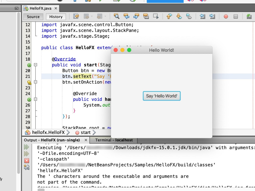Screen dimensions: 255x191
Task: Click the Find Previous Occurrence icon
Action: (x=126, y=16)
